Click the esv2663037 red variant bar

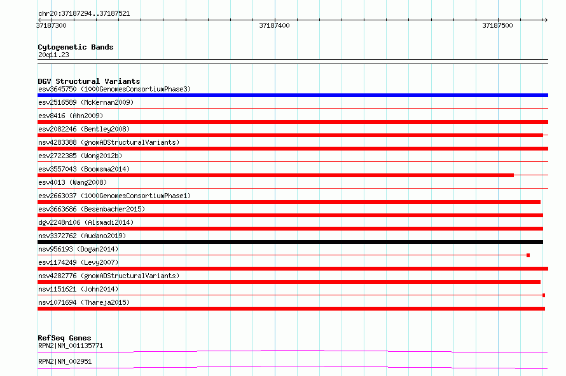point(289,202)
